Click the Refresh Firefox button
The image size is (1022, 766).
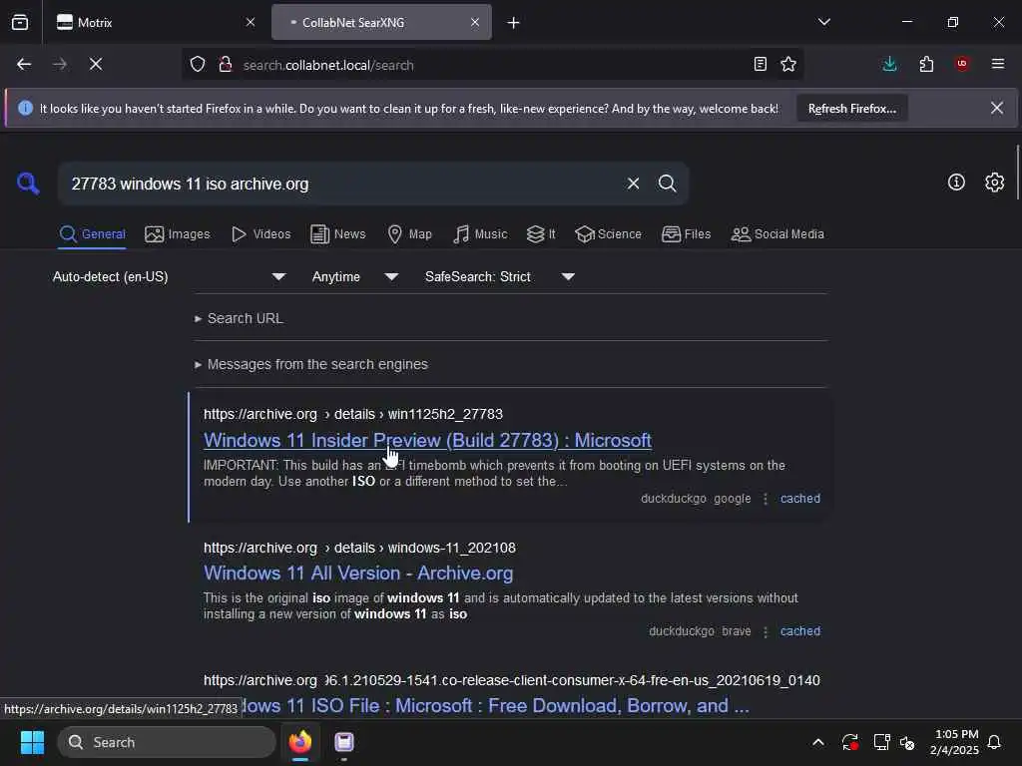[x=852, y=109]
